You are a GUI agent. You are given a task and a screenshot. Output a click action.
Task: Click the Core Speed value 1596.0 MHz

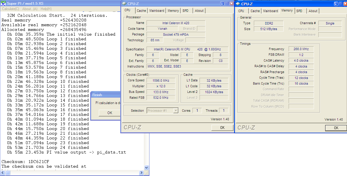coord(161,80)
